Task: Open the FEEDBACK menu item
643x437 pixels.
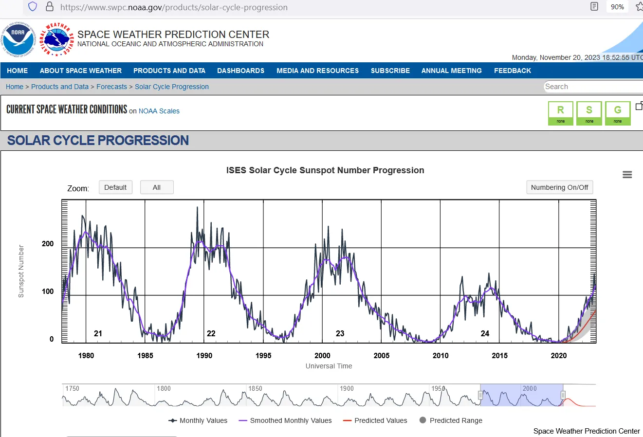Action: point(513,71)
